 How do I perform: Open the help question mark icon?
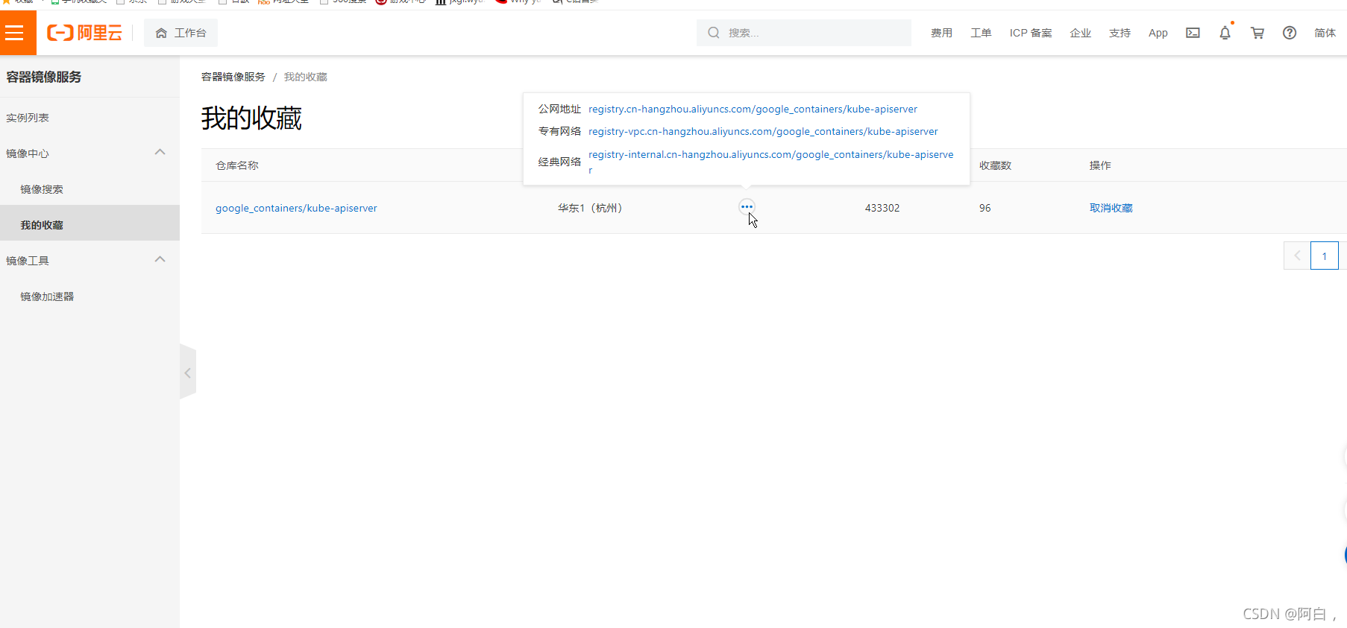(1290, 33)
